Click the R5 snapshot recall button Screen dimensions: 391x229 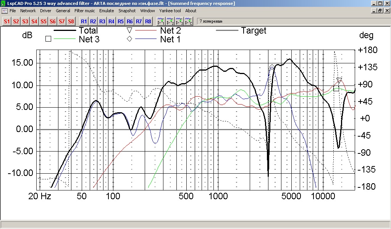coord(120,21)
